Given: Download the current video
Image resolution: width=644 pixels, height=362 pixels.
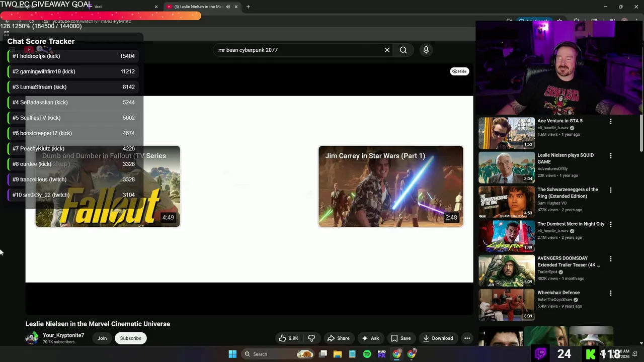Looking at the screenshot, I should coord(438,338).
